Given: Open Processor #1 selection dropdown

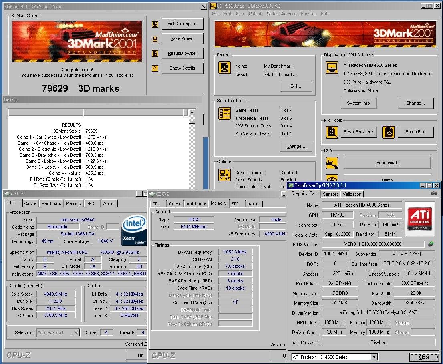Looking at the screenshot, I should pos(76,333).
